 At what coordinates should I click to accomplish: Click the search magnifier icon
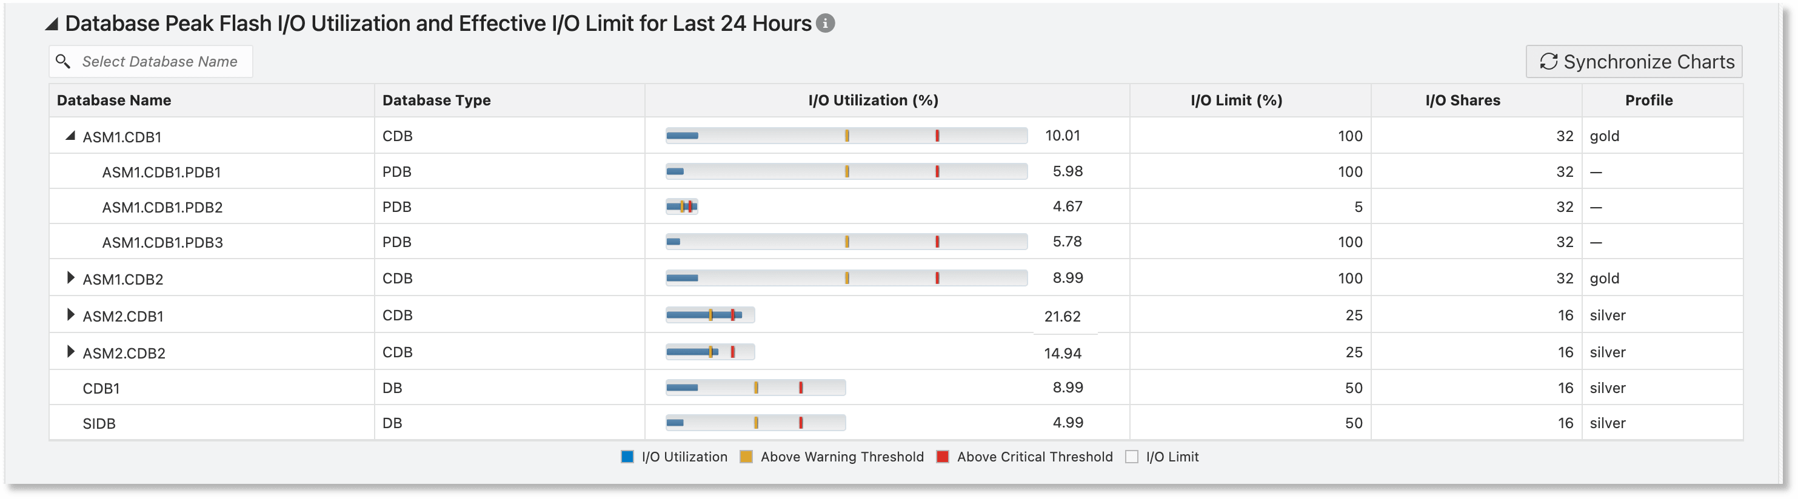pyautogui.click(x=63, y=61)
